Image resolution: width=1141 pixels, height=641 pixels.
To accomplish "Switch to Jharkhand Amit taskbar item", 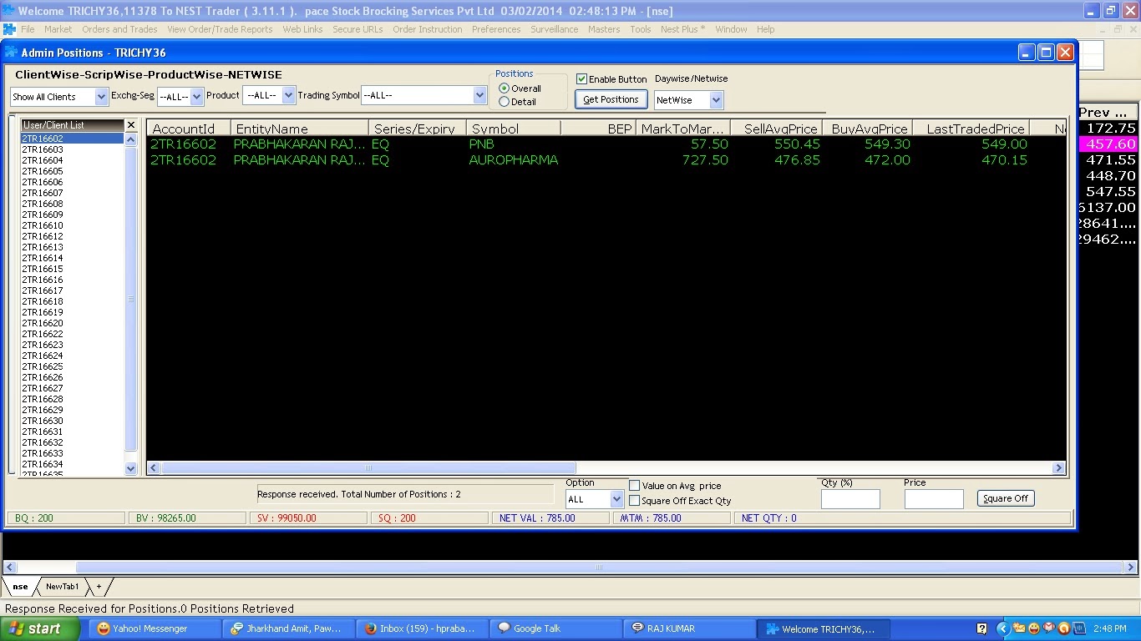I will point(288,628).
